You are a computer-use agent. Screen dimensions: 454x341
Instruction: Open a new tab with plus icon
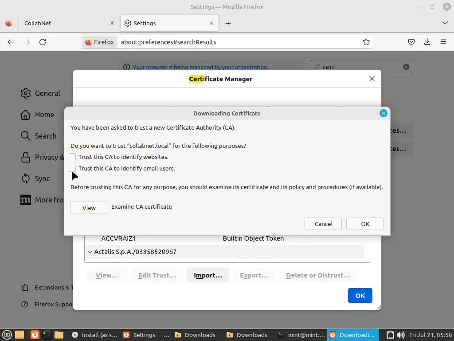click(x=228, y=23)
